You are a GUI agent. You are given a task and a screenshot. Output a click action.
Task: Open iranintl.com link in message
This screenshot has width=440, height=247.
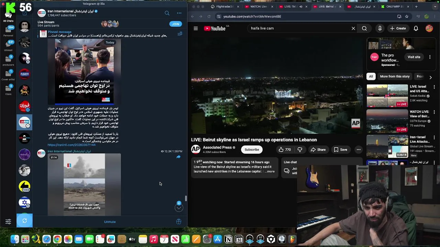[71, 145]
